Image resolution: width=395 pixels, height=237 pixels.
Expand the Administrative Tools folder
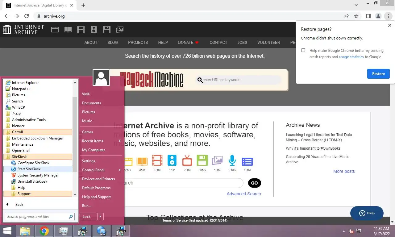tap(38, 120)
